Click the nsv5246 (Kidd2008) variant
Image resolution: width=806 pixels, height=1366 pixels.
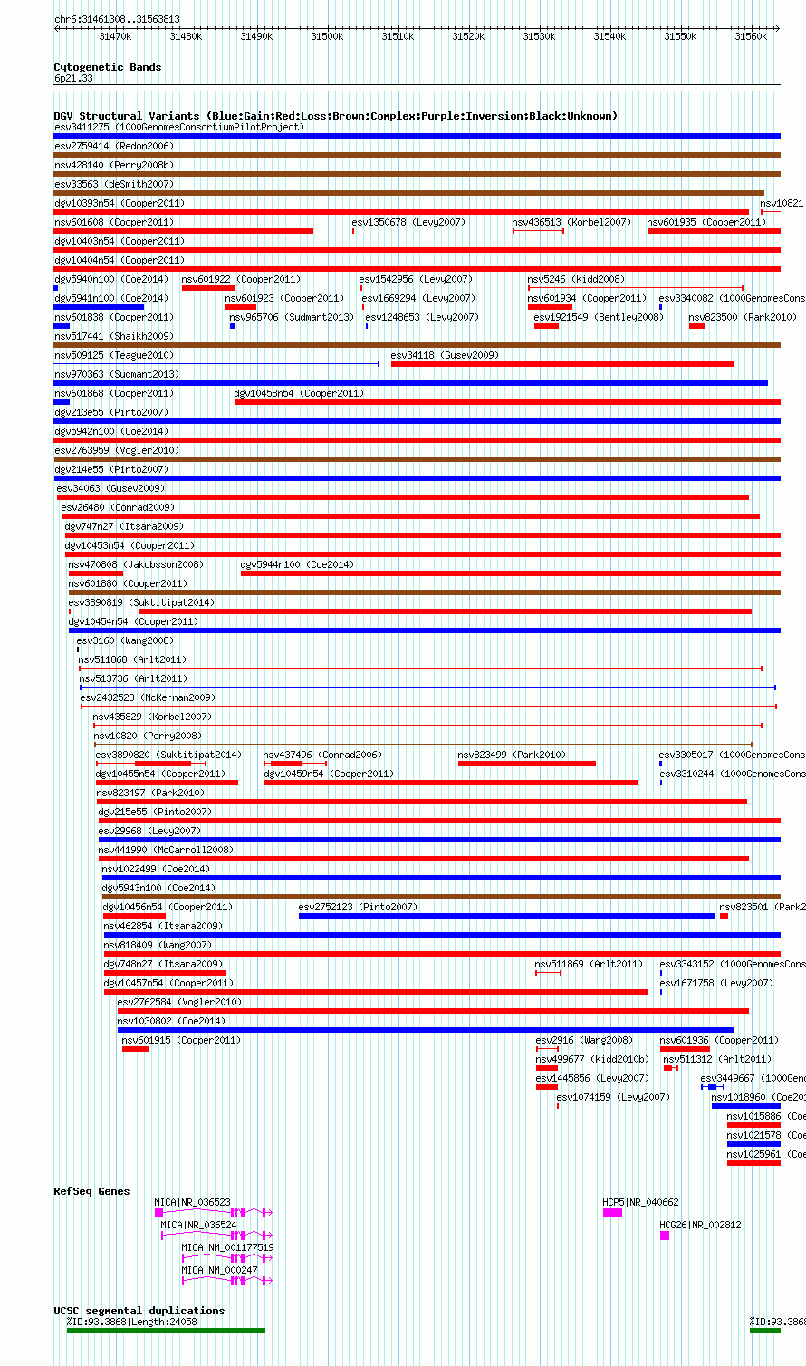[x=576, y=279]
